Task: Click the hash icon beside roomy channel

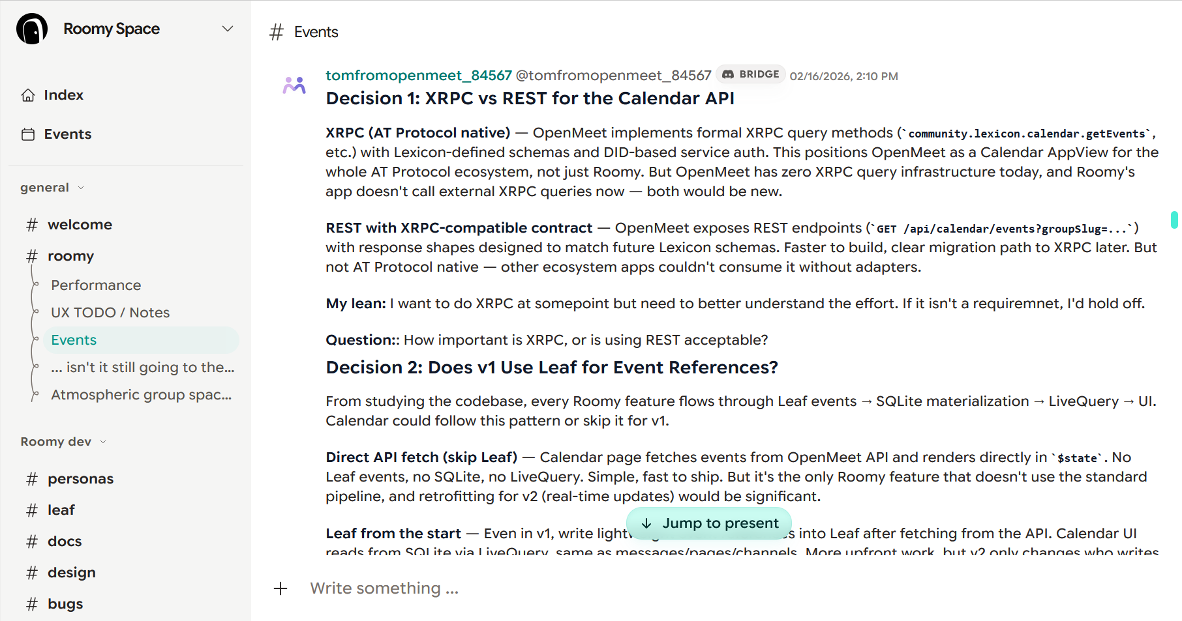Action: 31,256
